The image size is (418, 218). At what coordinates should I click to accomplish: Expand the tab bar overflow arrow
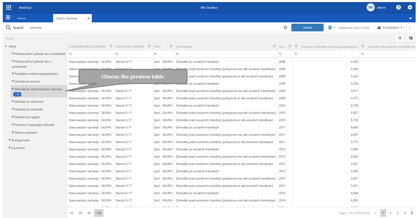pyautogui.click(x=411, y=19)
